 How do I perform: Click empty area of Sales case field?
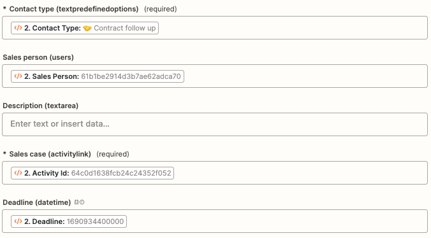click(300, 173)
